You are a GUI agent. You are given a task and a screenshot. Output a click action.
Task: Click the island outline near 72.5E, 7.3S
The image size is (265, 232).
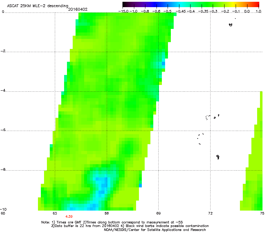click(x=218, y=157)
